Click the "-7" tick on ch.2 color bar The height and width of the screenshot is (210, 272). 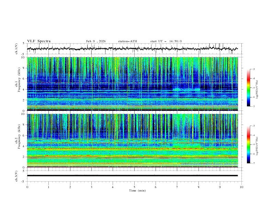pos(253,163)
